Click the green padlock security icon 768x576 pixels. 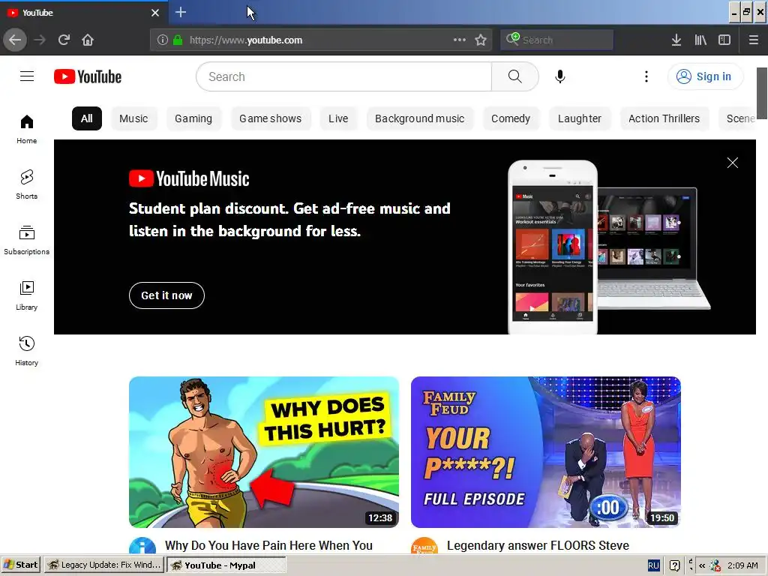pos(178,40)
